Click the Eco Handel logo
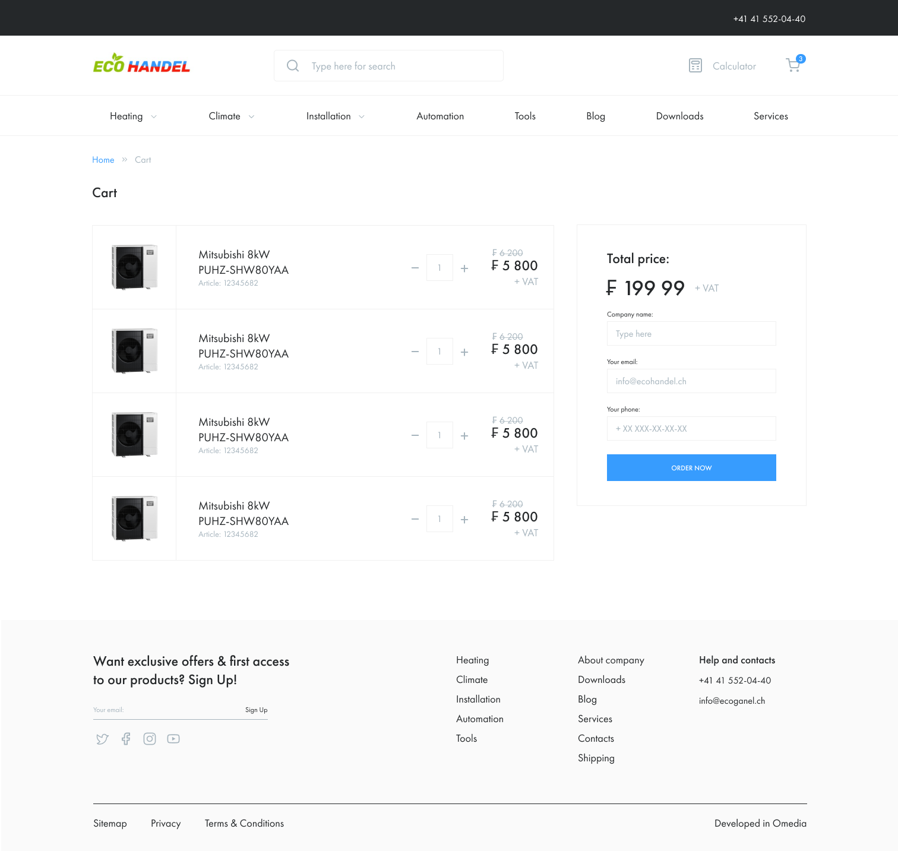This screenshot has width=898, height=851. tap(141, 64)
